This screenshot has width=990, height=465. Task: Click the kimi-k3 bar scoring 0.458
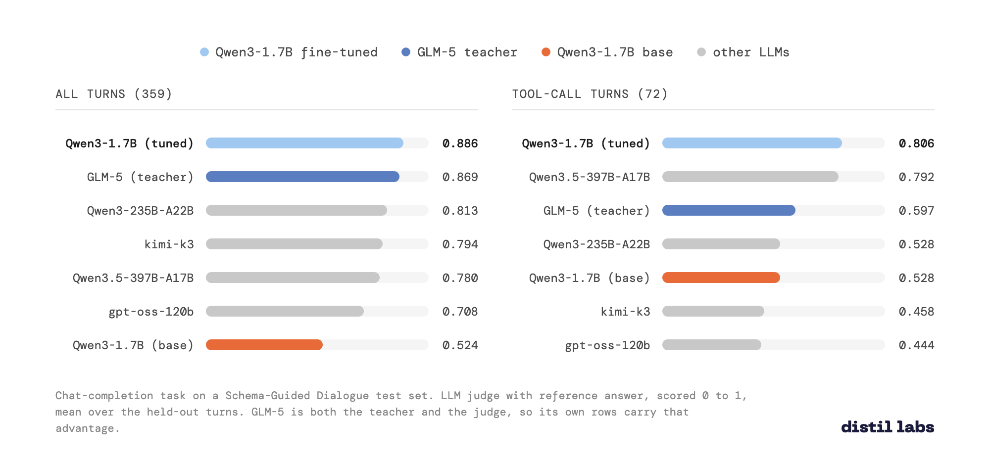click(x=713, y=311)
